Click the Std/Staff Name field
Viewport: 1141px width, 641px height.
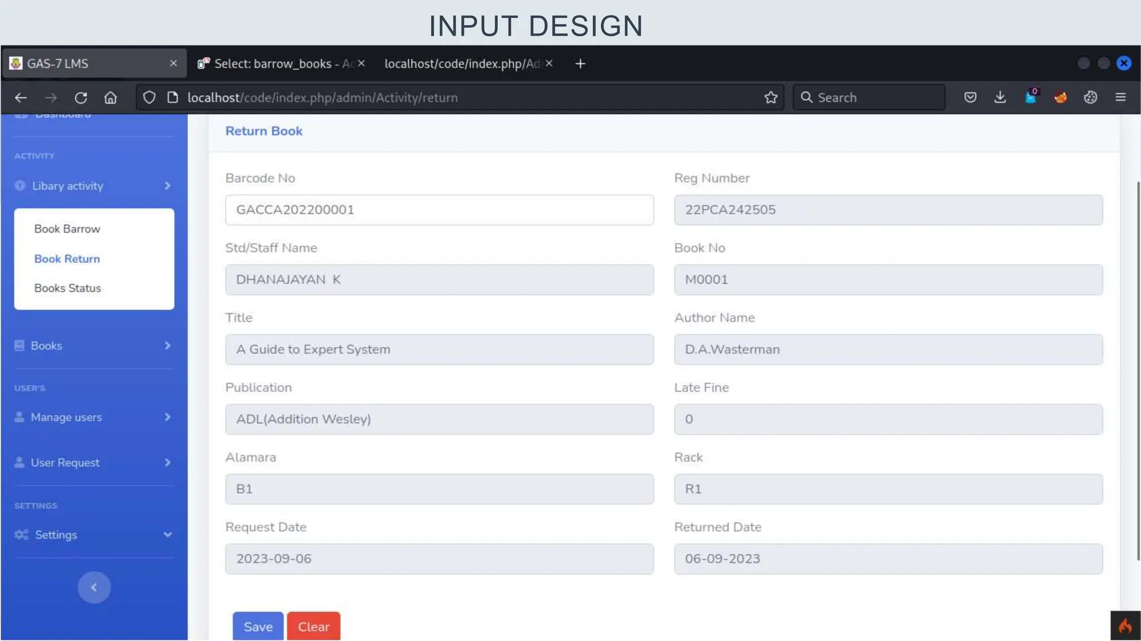(x=440, y=279)
